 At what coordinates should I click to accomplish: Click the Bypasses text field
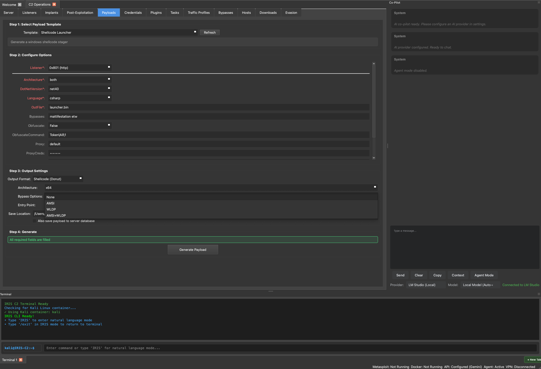[x=209, y=116]
